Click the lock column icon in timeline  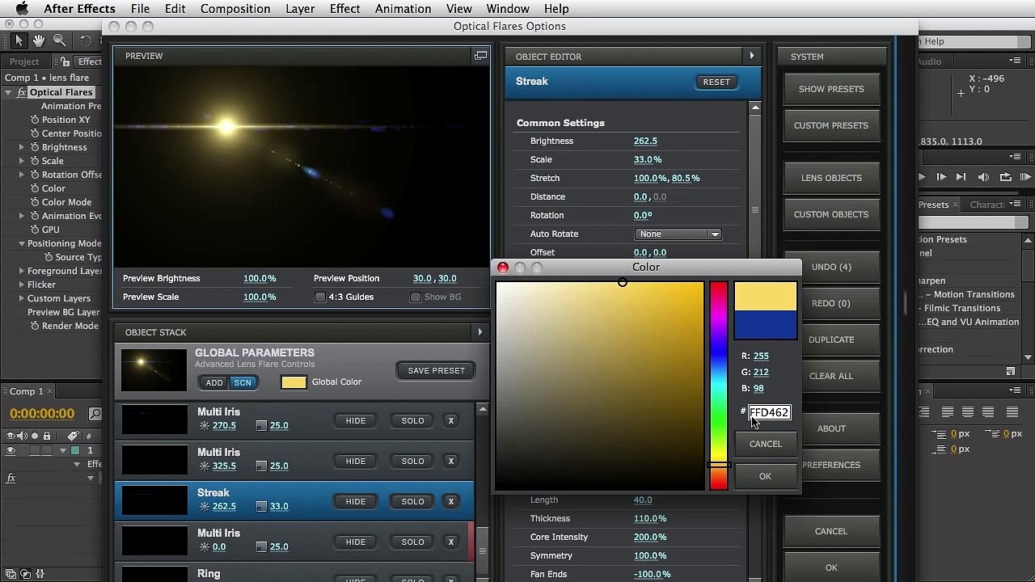[47, 436]
